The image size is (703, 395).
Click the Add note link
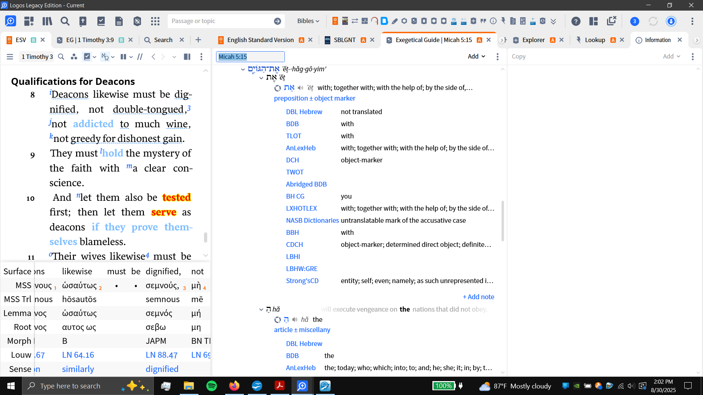coord(478,297)
